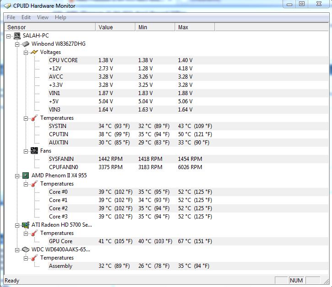Image resolution: width=332 pixels, height=287 pixels.
Task: Click the NUM status bar indicator
Action: pyautogui.click(x=296, y=281)
